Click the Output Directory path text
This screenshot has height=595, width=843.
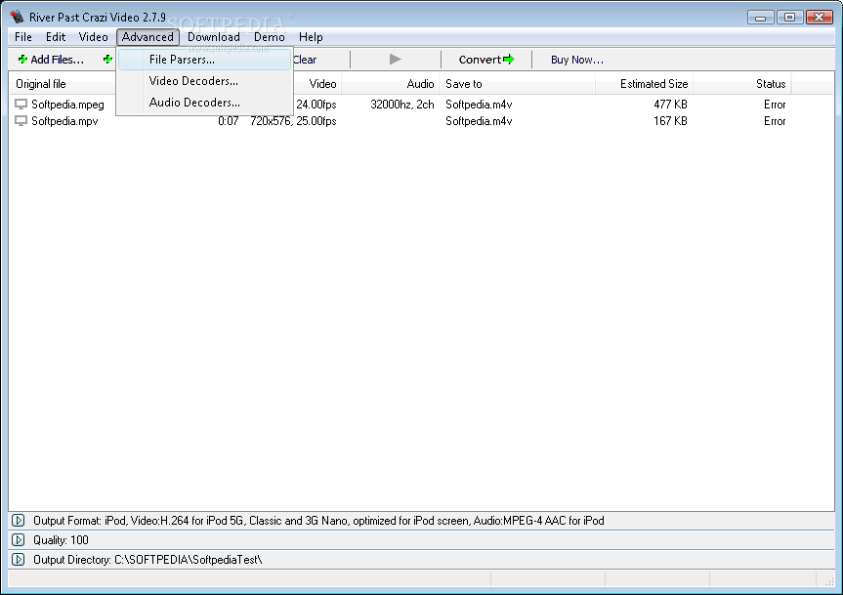[x=148, y=560]
